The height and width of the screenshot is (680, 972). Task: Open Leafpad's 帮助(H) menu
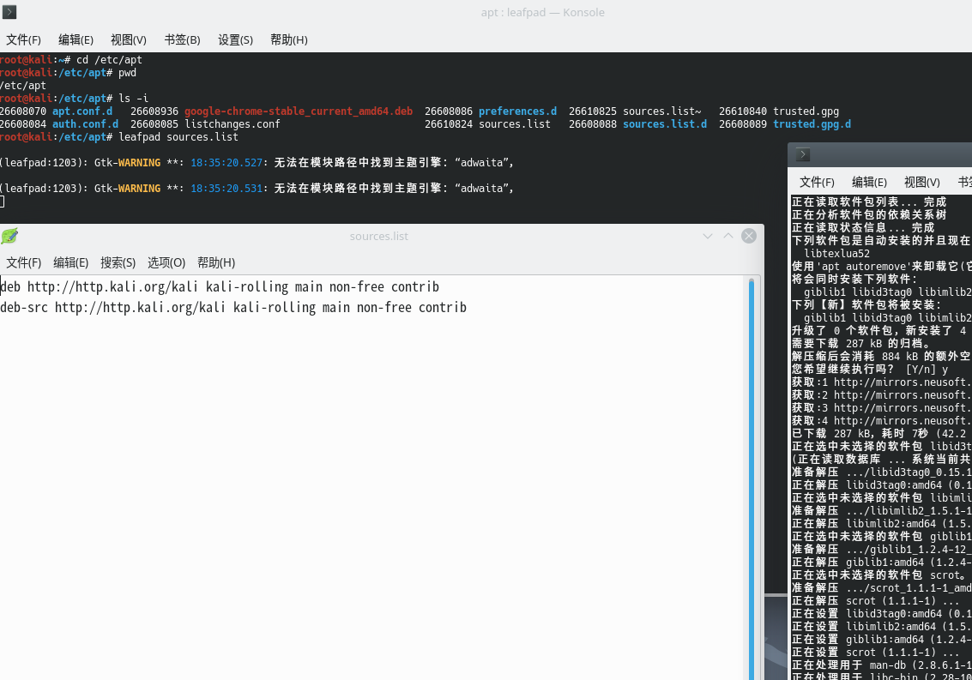tap(216, 262)
